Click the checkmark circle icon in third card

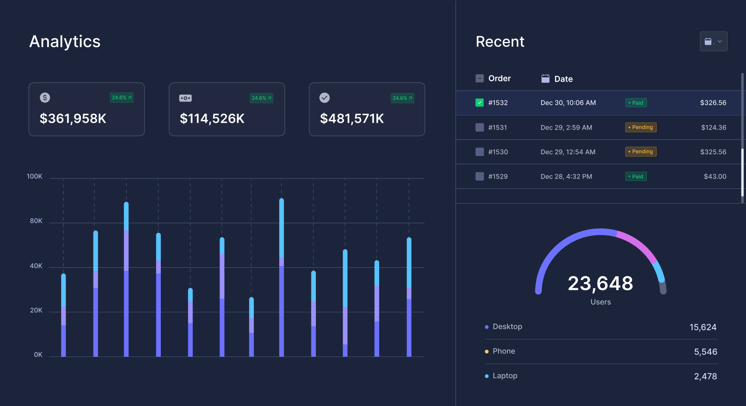324,98
